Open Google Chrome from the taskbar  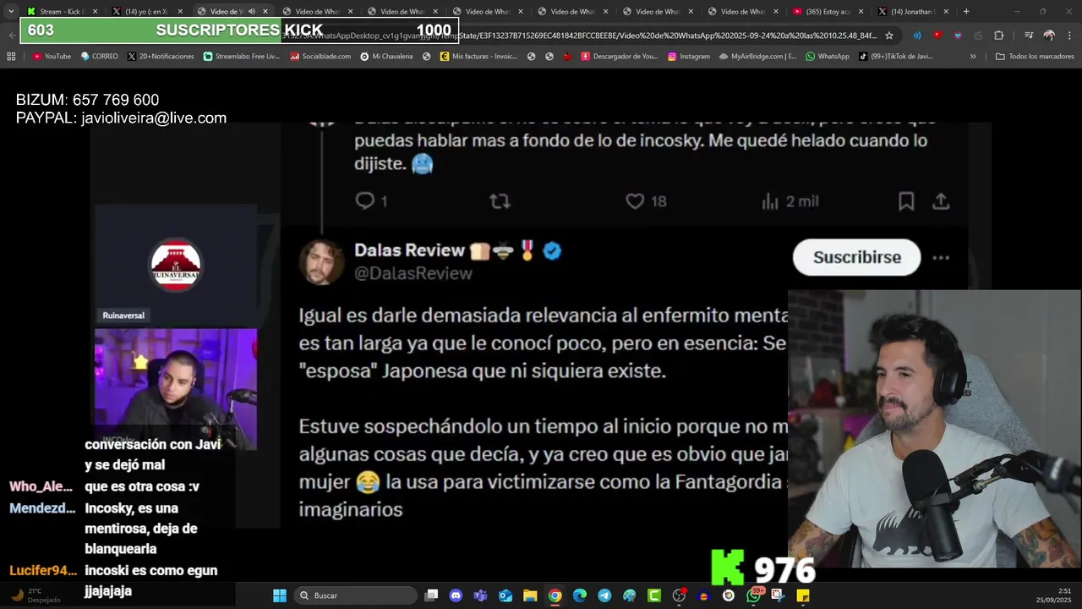pos(555,595)
